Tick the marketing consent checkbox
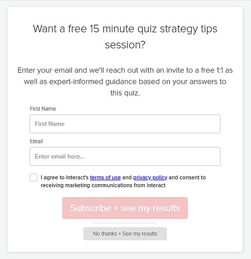The image size is (251, 259). [34, 178]
